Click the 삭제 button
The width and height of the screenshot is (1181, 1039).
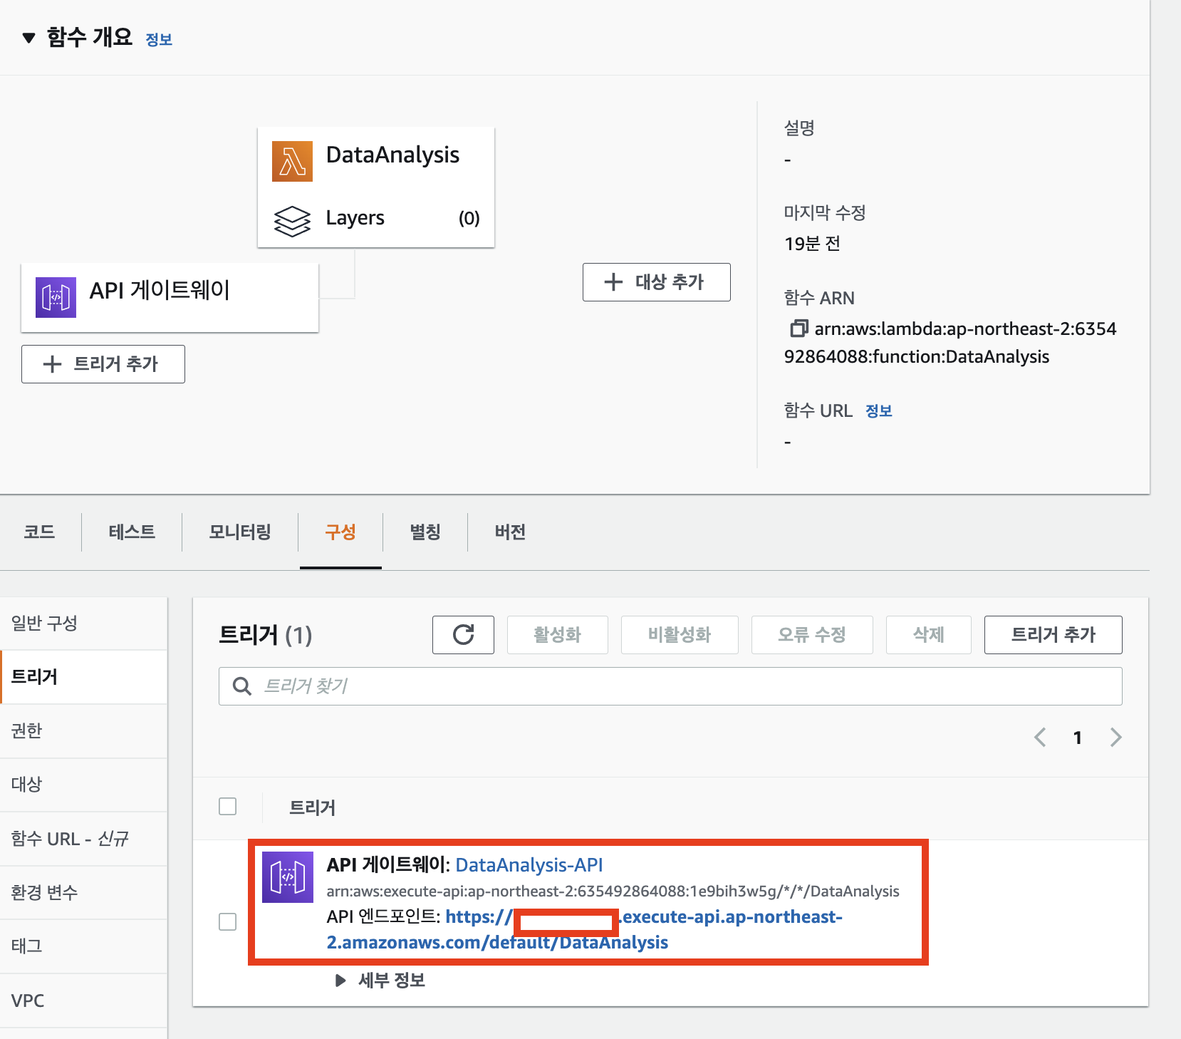(x=929, y=635)
